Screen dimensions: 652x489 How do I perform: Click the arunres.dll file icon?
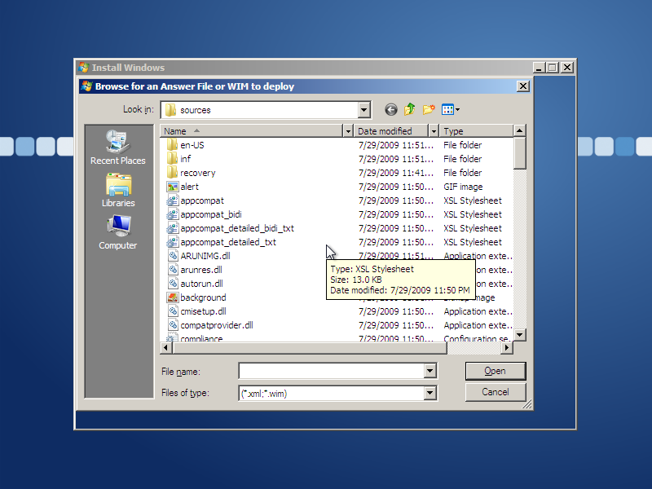click(173, 270)
